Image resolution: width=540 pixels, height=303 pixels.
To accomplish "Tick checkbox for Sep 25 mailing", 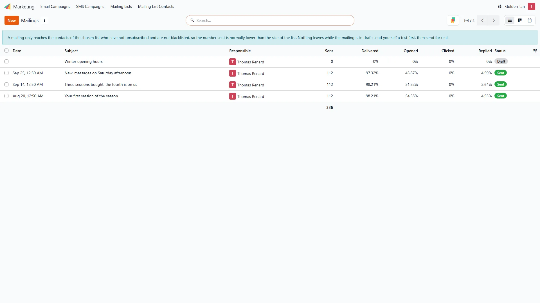I will point(6,73).
